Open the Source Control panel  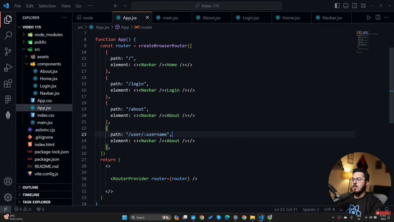pos(8,51)
